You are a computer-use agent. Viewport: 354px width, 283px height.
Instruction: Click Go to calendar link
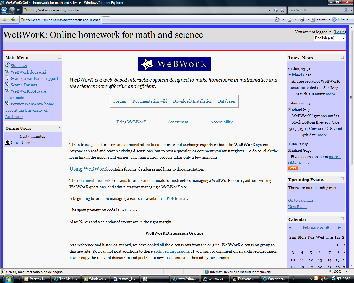301,200
